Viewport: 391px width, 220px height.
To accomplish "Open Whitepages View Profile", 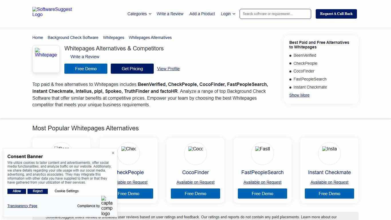I will point(168,69).
